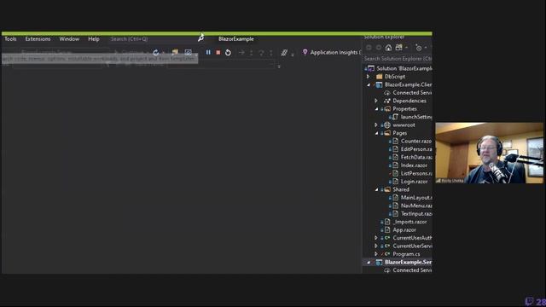Open NavMenu.razor file
This screenshot has height=307, width=546.
416,206
